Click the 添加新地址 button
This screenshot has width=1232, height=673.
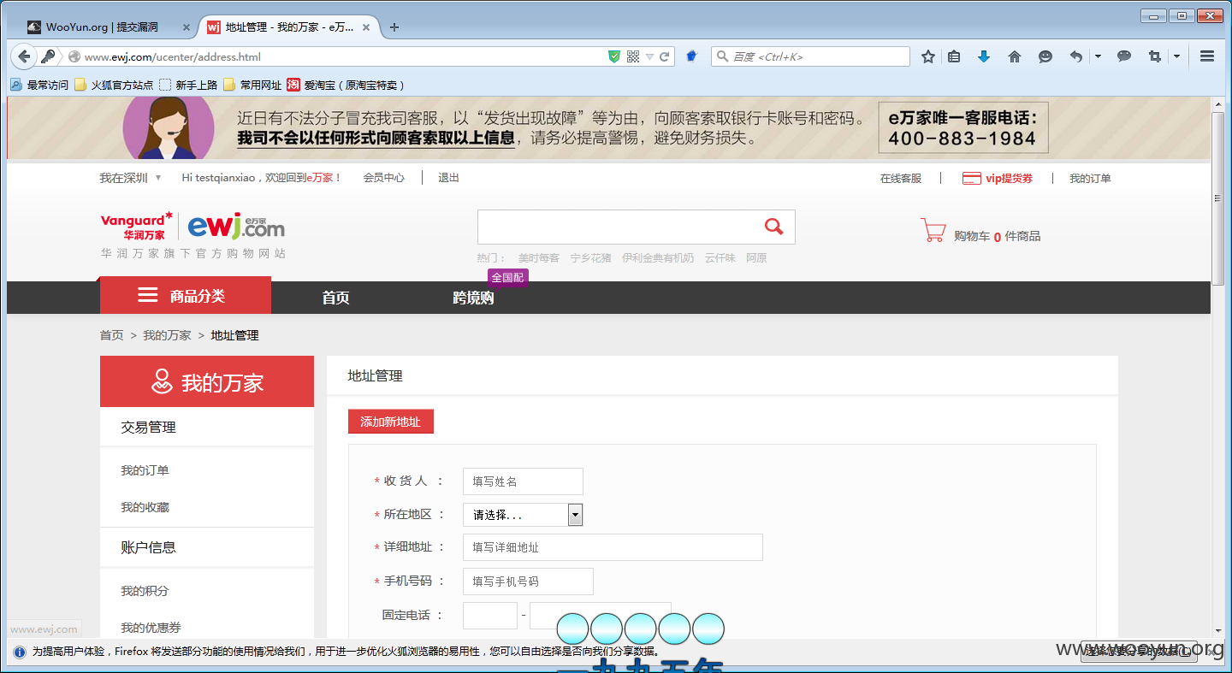click(391, 422)
